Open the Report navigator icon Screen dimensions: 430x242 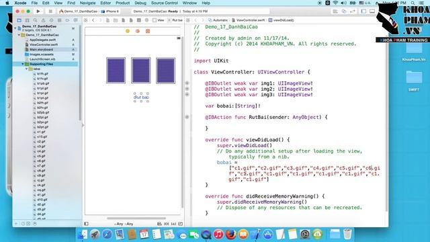tap(75, 20)
